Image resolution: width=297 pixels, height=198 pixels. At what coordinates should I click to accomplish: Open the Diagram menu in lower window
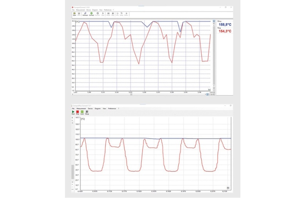point(98,108)
